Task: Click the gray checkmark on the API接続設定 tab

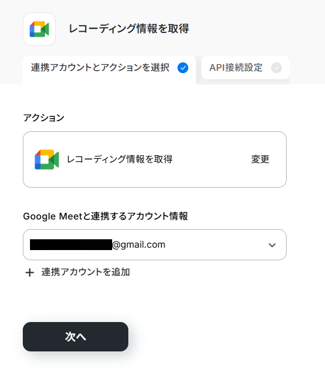Action: pyautogui.click(x=276, y=68)
